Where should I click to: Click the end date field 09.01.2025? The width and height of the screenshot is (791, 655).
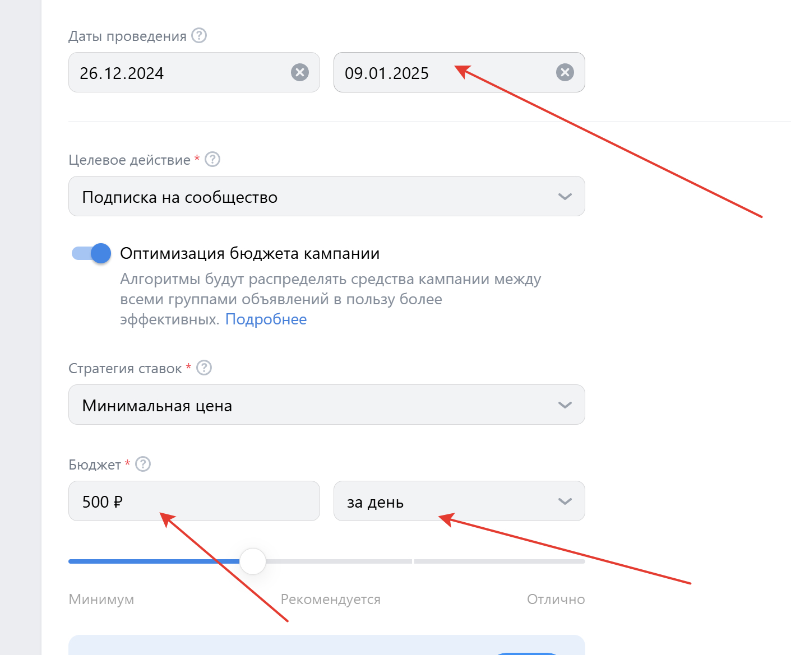click(x=437, y=73)
